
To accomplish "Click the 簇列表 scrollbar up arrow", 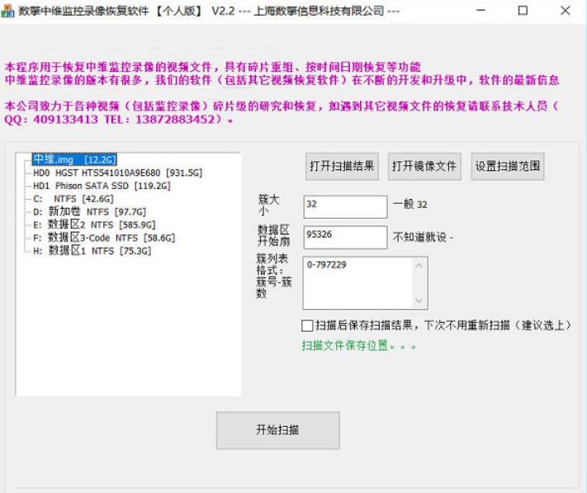I will [419, 265].
